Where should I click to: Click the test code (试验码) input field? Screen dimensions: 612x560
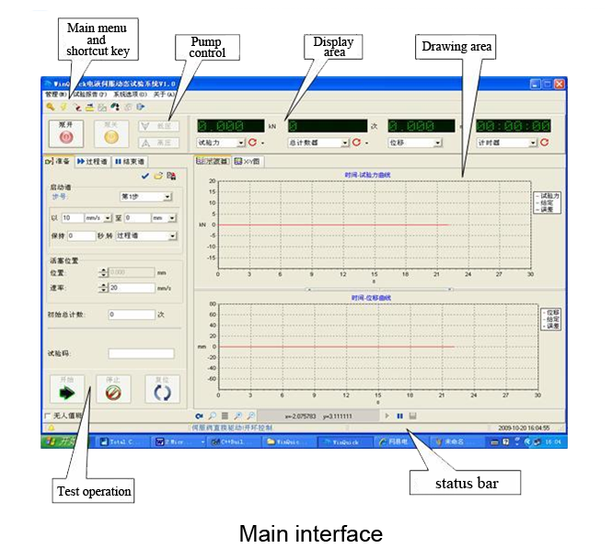tap(141, 353)
